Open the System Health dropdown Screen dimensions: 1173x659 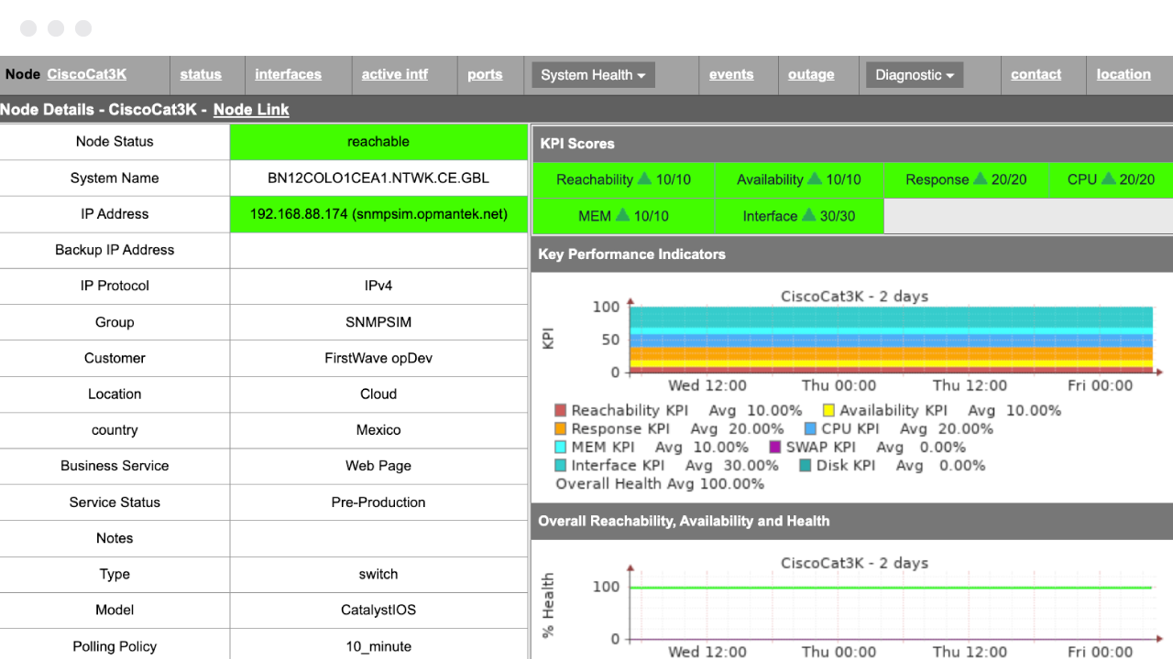click(593, 75)
